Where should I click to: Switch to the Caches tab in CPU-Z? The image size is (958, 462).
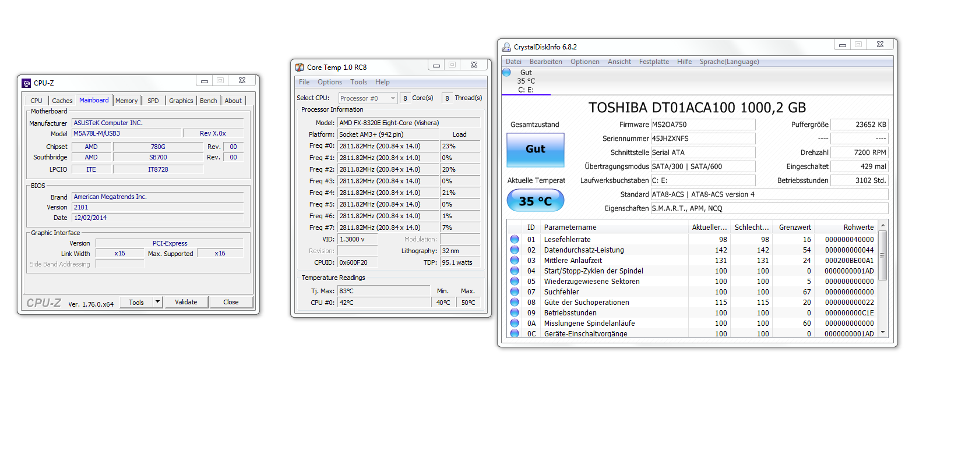[x=62, y=101]
